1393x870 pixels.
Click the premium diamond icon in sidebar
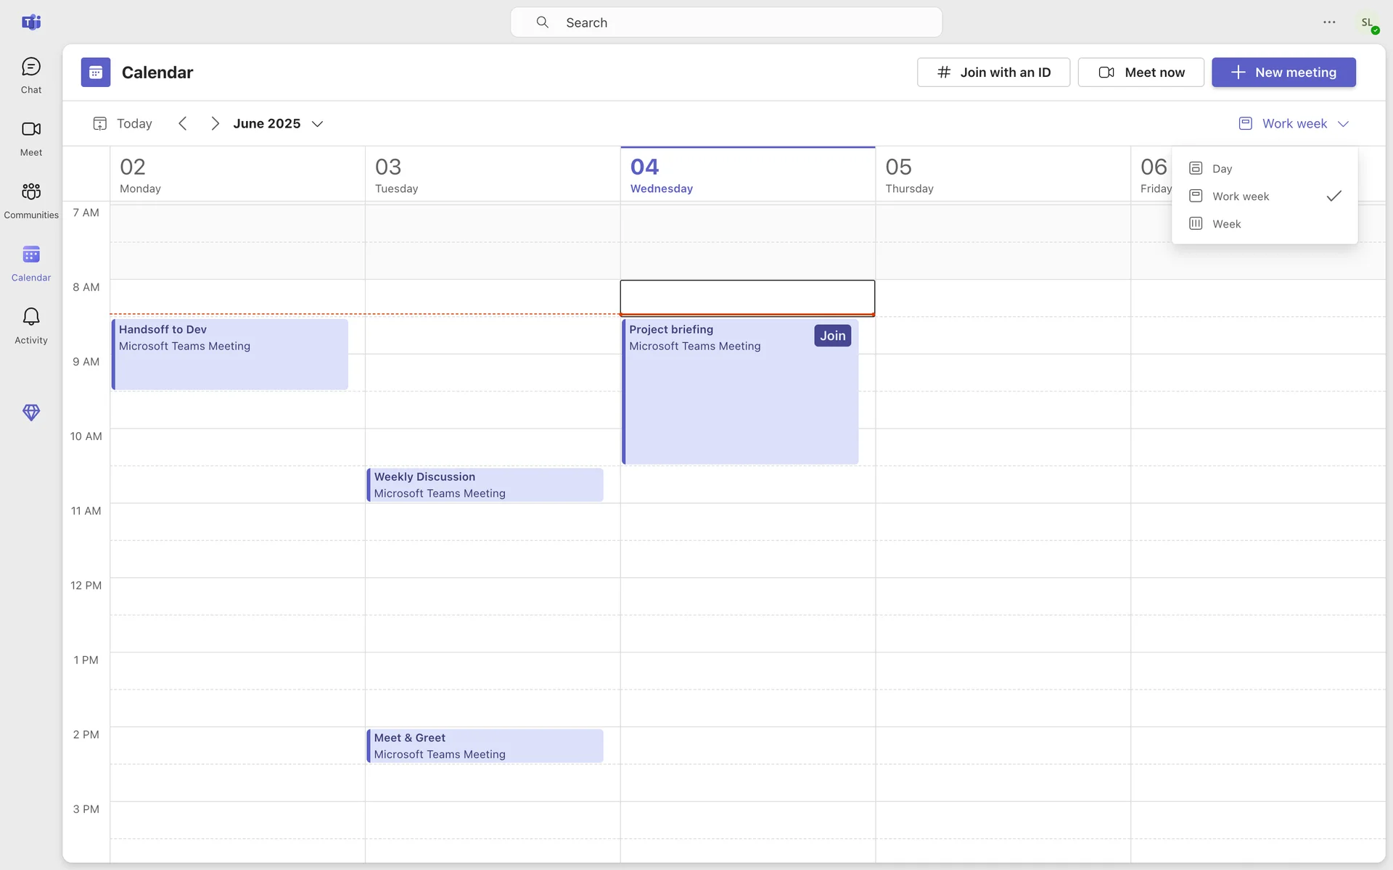click(30, 413)
